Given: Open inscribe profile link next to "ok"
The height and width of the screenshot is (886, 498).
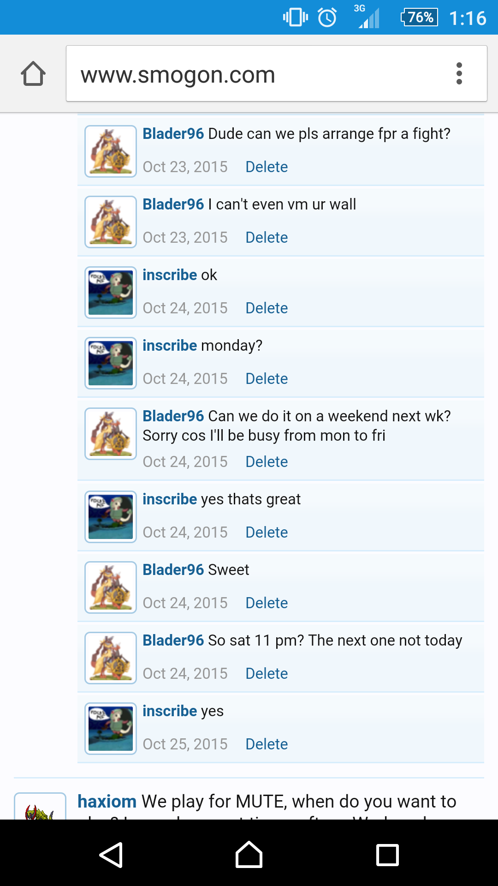Looking at the screenshot, I should [170, 275].
